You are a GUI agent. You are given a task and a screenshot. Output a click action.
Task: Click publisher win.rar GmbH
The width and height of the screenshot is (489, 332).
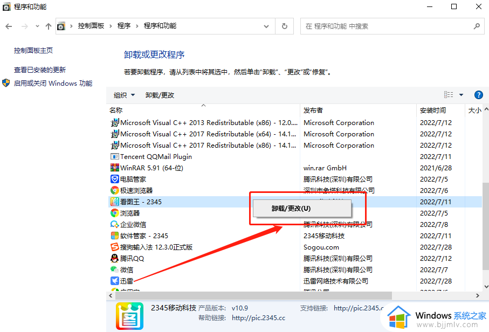click(325, 168)
